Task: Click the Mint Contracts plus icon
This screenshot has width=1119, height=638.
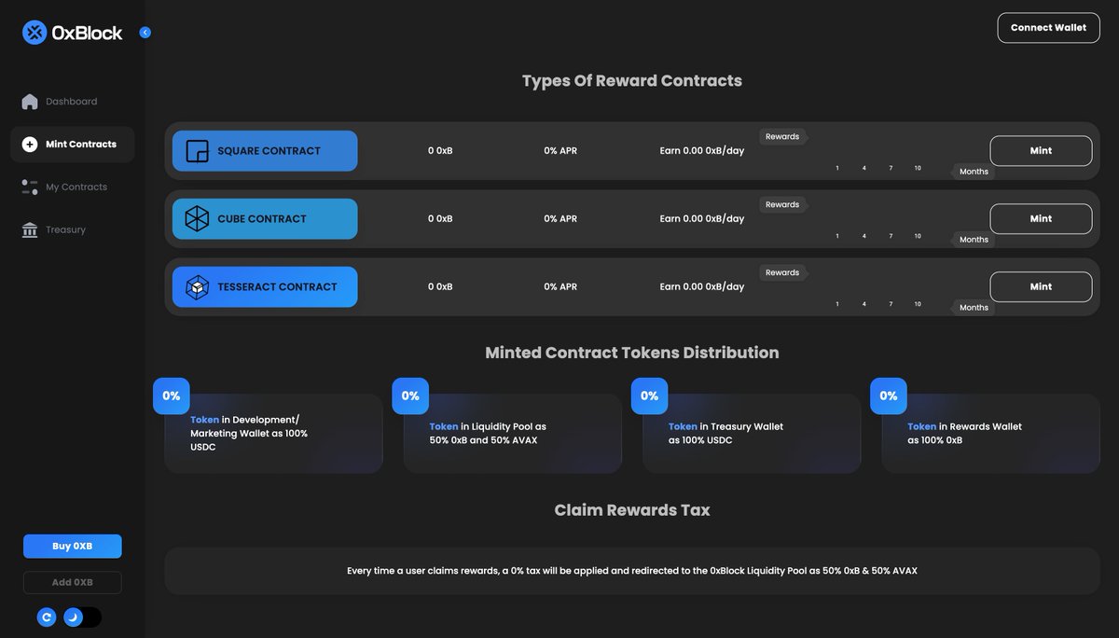Action: 32,144
